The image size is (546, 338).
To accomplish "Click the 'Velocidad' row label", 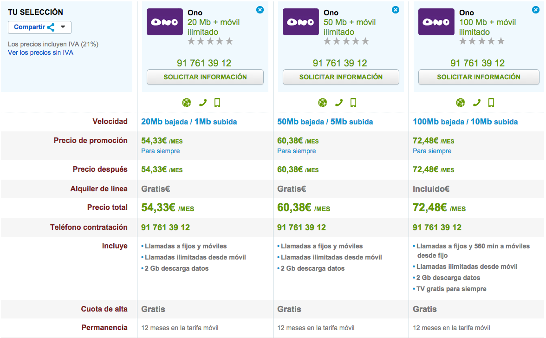I will 110,122.
